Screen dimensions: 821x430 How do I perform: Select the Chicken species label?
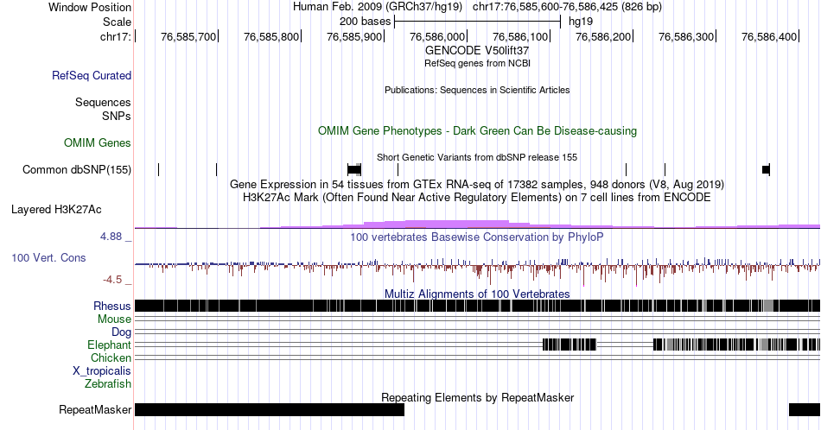click(111, 357)
